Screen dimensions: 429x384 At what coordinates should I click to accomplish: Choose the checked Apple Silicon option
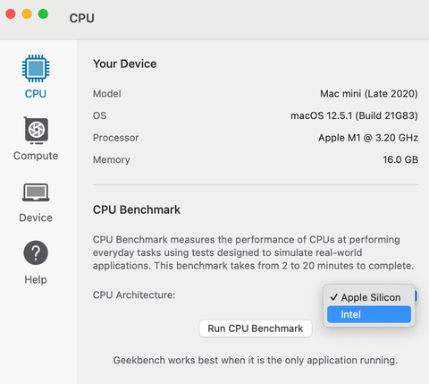[x=369, y=297]
